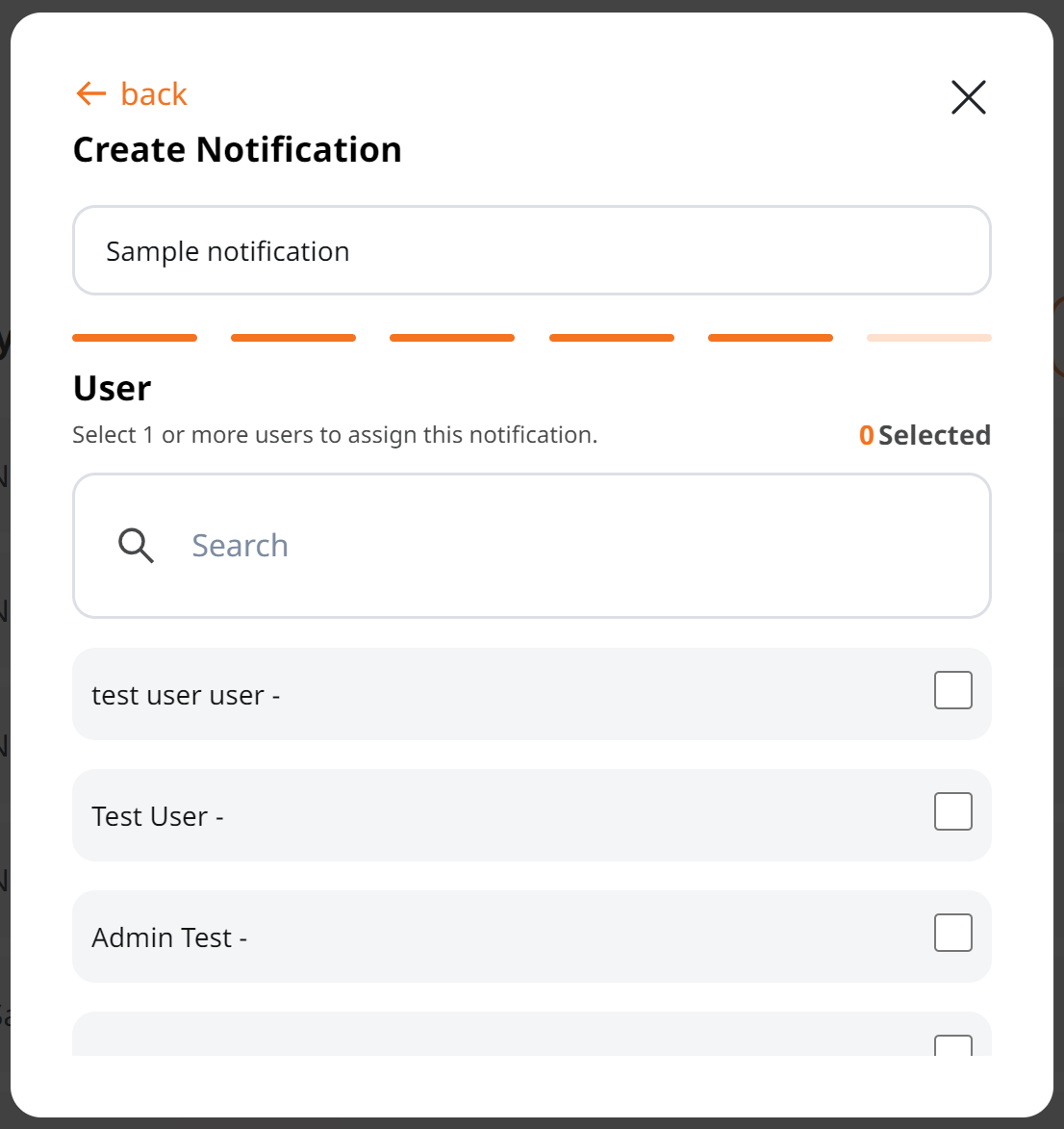Viewport: 1064px width, 1129px height.
Task: Click the magnifying glass search icon
Action: click(x=136, y=545)
